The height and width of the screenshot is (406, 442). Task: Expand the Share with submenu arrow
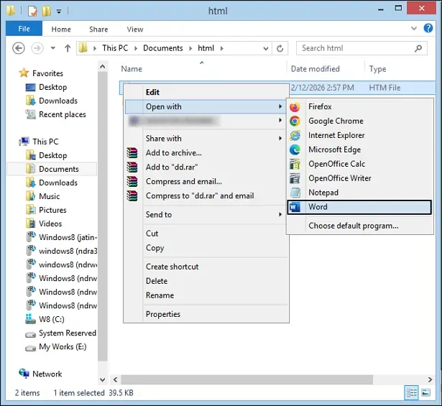pos(280,139)
